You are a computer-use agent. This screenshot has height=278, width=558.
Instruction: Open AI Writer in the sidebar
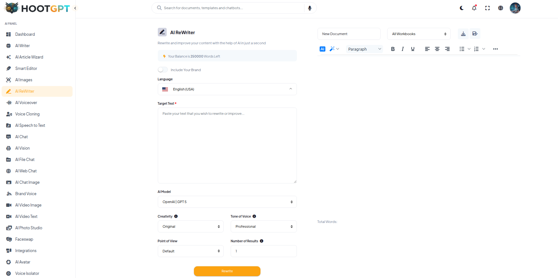(x=37, y=46)
